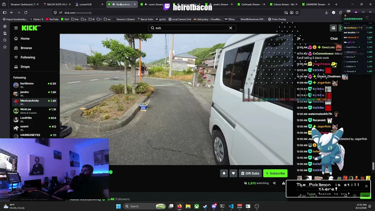Open Firefox from the taskbar

click(x=179, y=206)
